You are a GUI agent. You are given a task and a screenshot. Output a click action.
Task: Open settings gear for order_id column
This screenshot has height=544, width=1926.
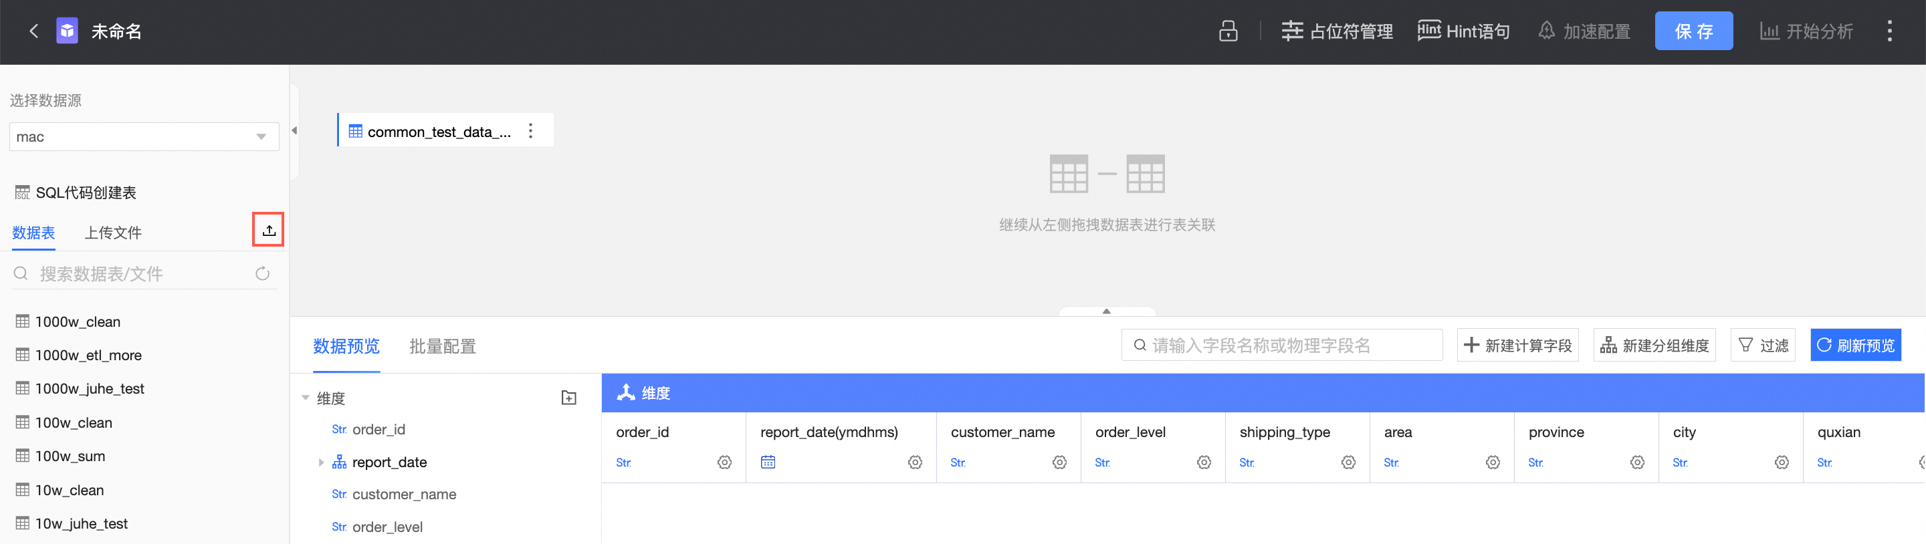[724, 462]
